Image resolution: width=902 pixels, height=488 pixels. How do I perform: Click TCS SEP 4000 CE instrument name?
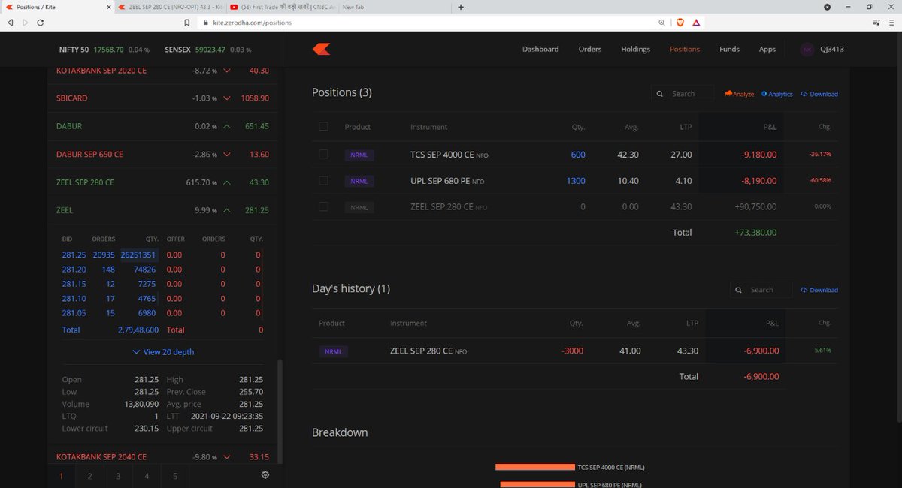[x=442, y=155]
